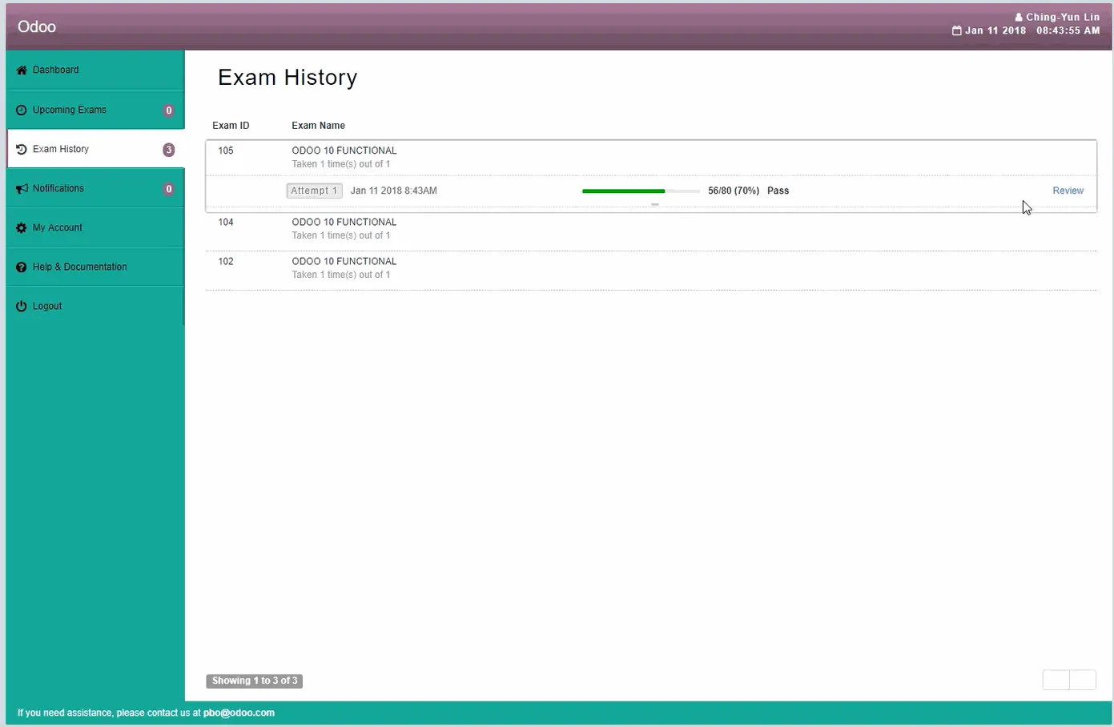Viewport: 1114px width, 727px height.
Task: Collapse the exam 105 row
Action: tap(650, 157)
